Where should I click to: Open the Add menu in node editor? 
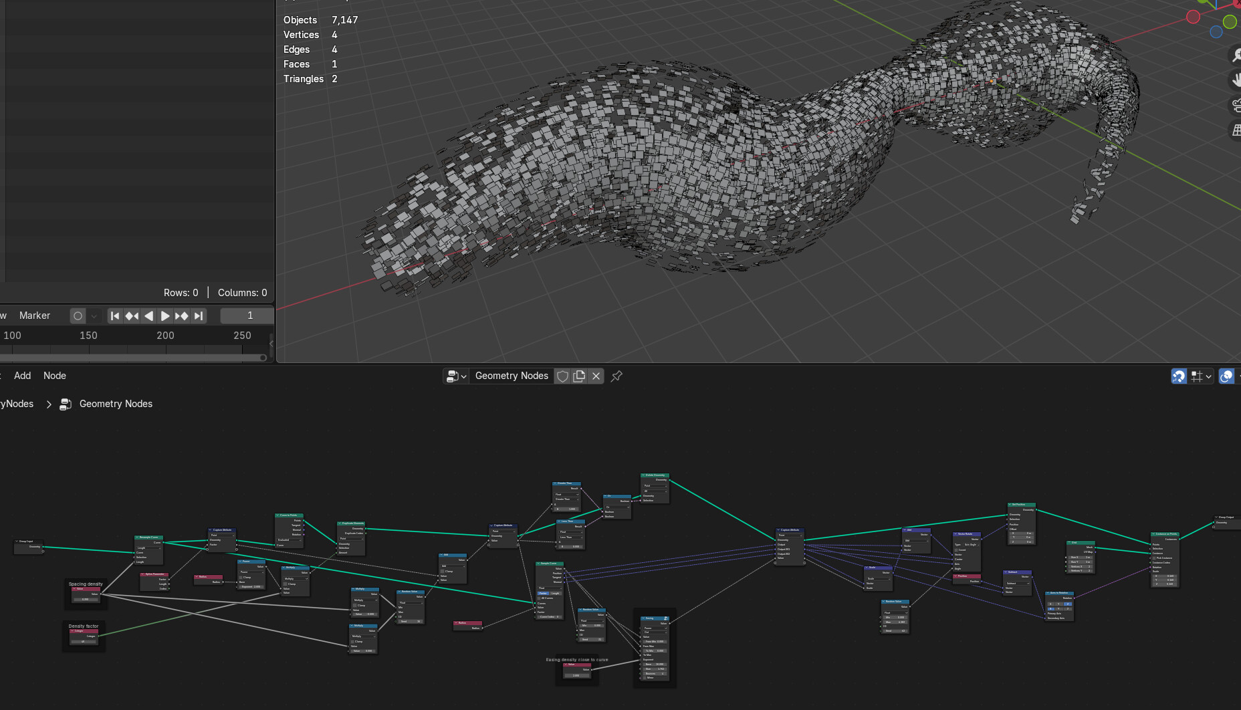(x=22, y=376)
